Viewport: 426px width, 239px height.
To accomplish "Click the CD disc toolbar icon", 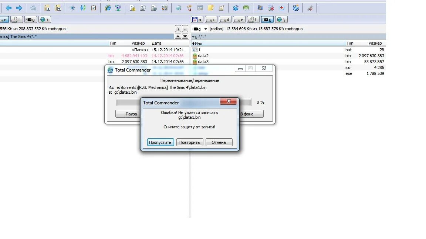I will (296, 8).
